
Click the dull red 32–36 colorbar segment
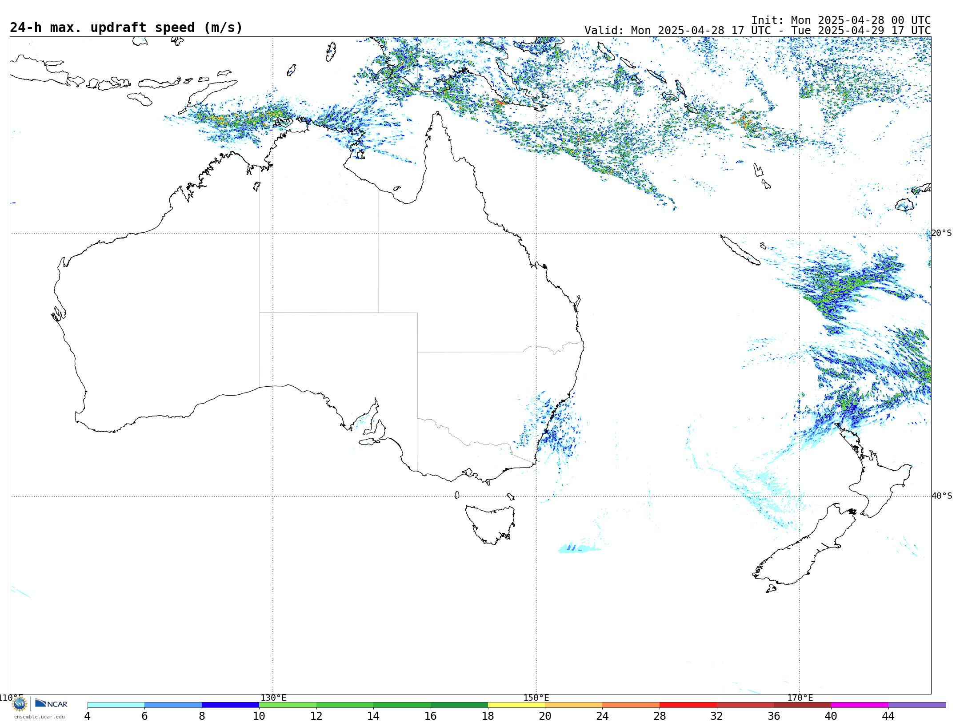[745, 705]
